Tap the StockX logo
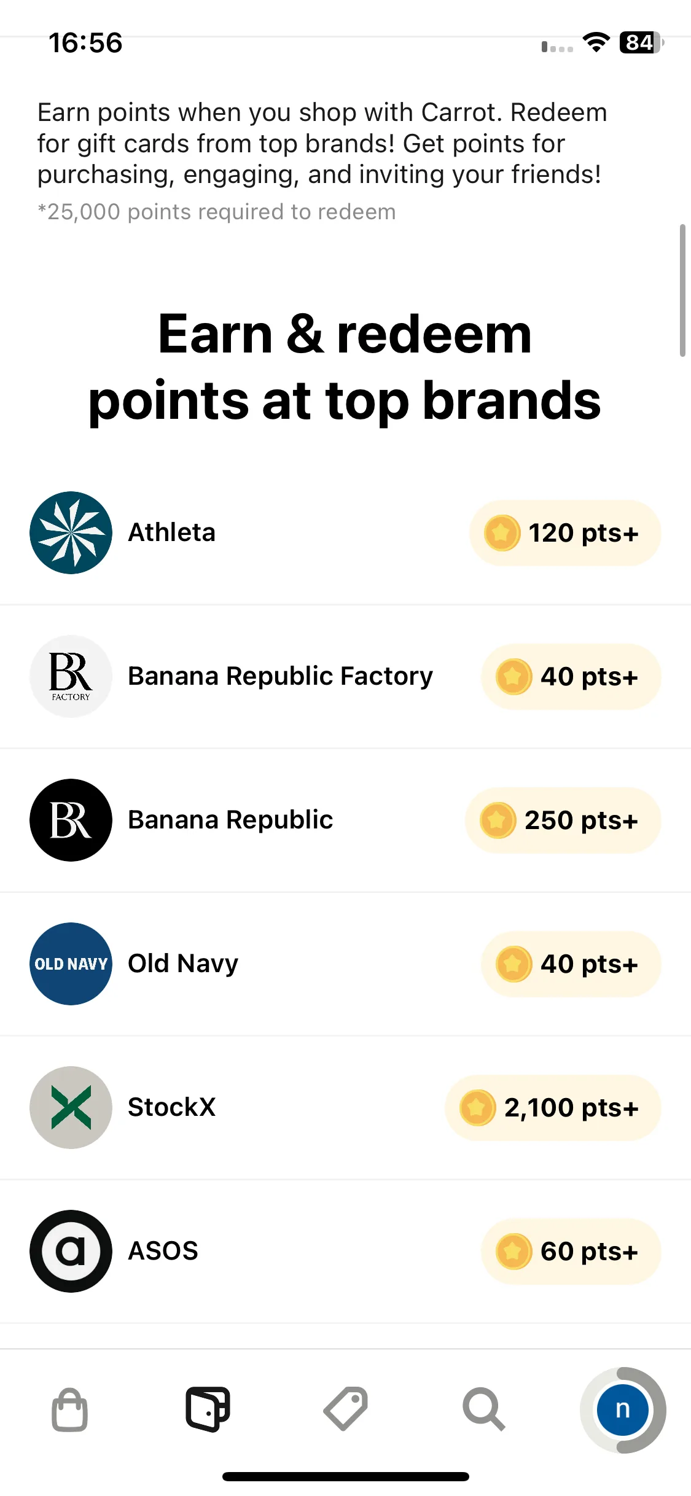 71,1107
